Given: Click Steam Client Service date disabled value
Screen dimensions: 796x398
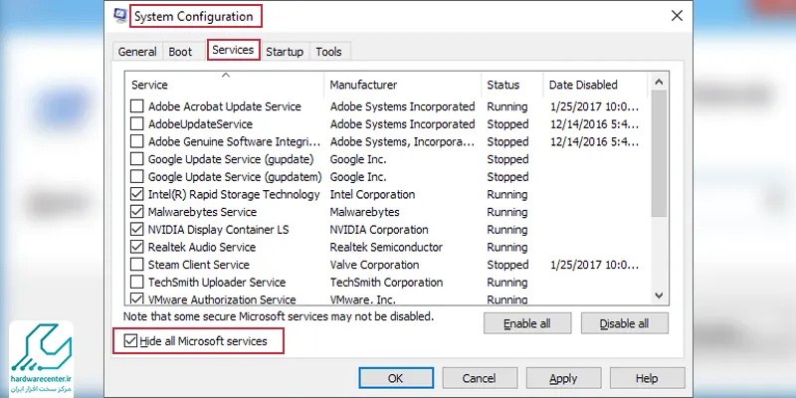Looking at the screenshot, I should coord(594,265).
